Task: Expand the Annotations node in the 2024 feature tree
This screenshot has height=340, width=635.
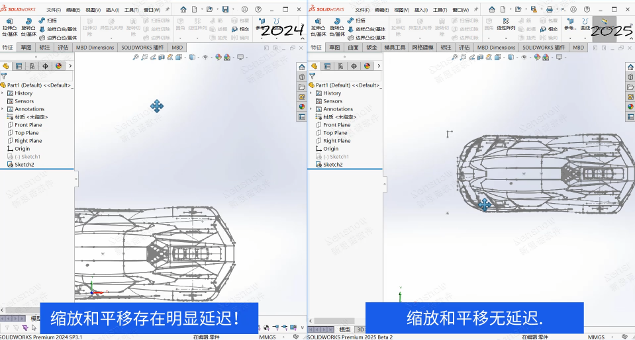Action: point(2,109)
